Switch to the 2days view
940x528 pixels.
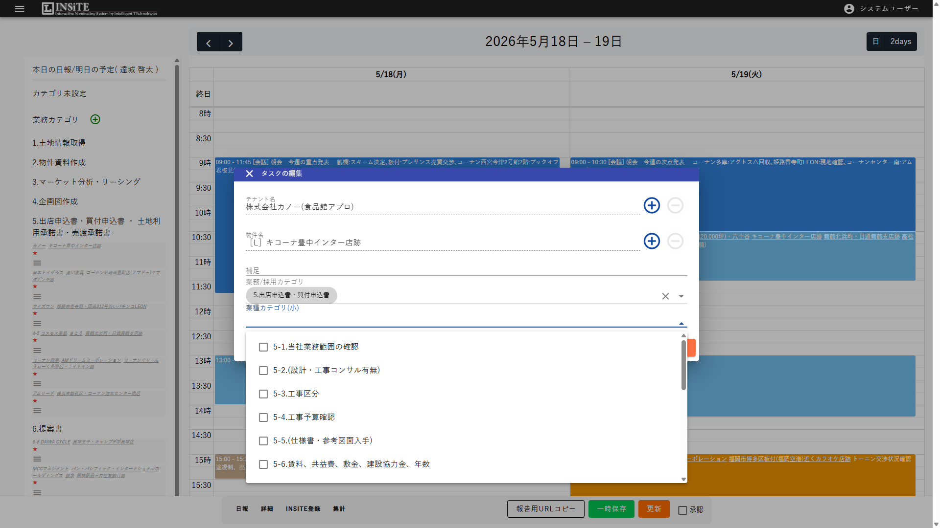900,42
